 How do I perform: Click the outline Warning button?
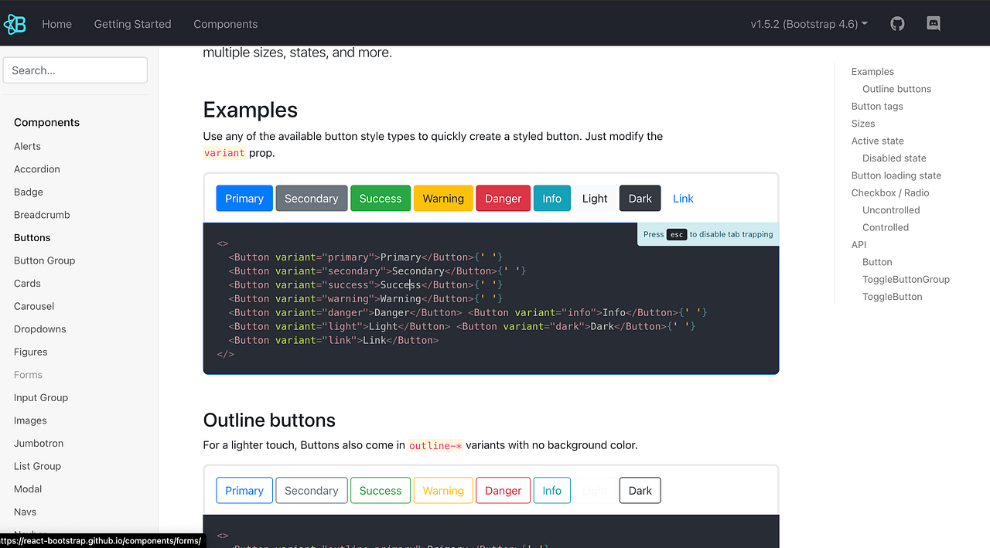point(442,490)
